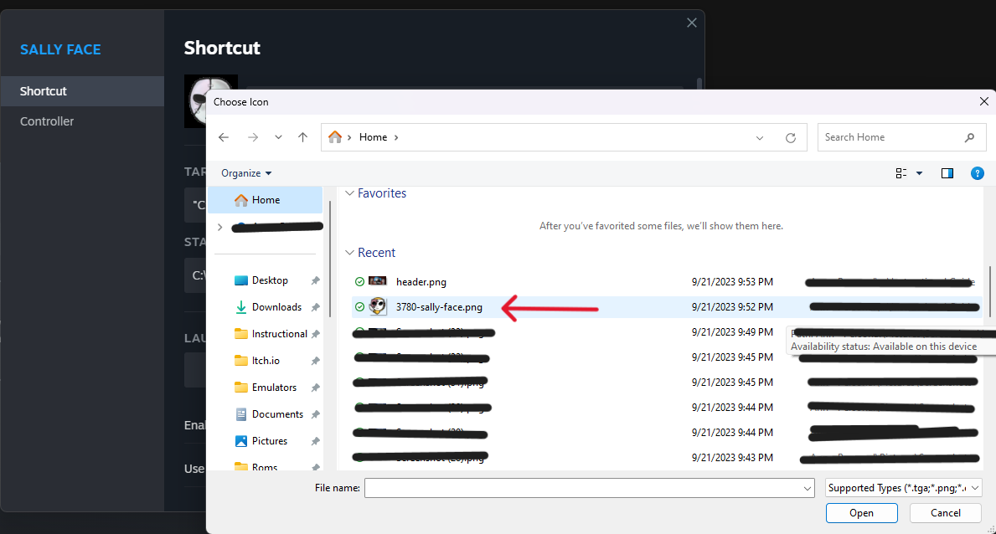
Task: Click the change view layout icon
Action: (902, 173)
